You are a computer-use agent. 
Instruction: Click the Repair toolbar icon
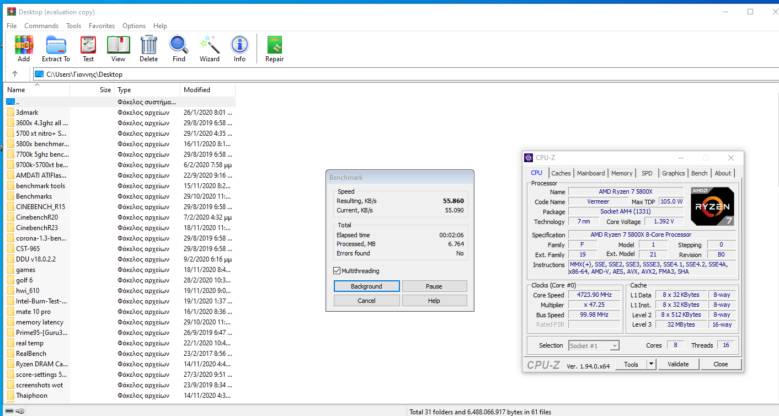pyautogui.click(x=274, y=45)
